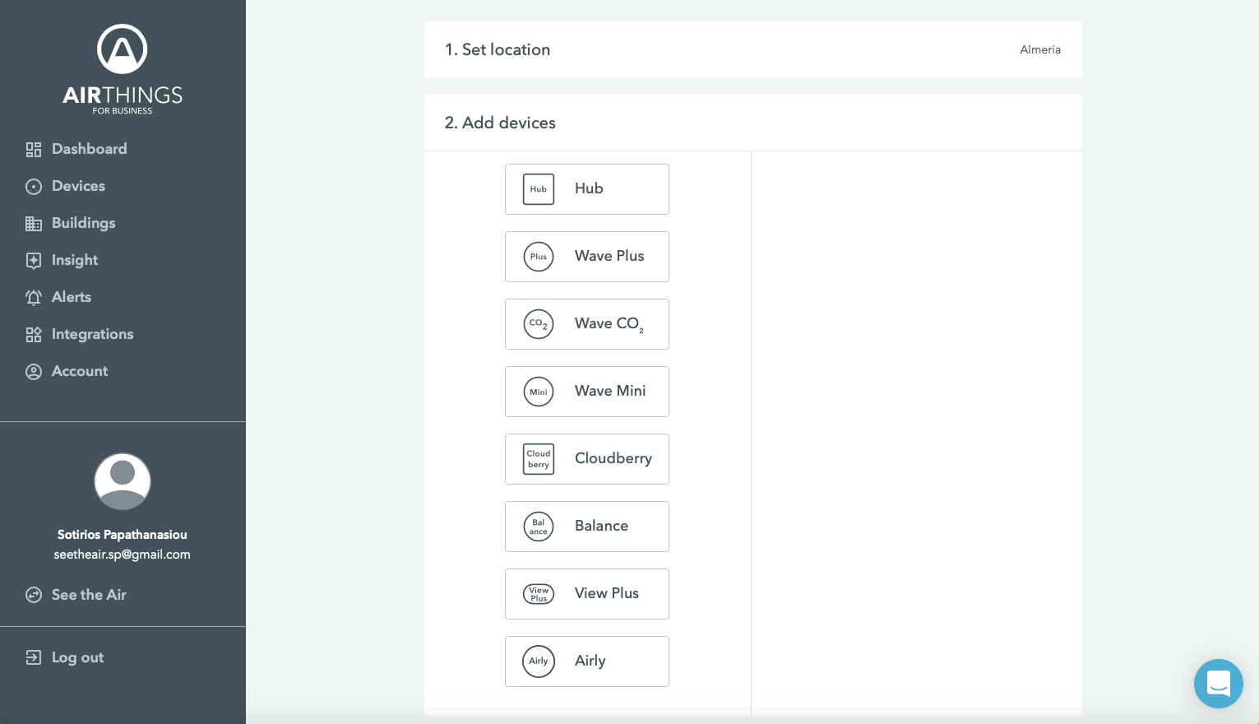1259x724 pixels.
Task: Select the Wave Mini device icon
Action: (x=539, y=392)
